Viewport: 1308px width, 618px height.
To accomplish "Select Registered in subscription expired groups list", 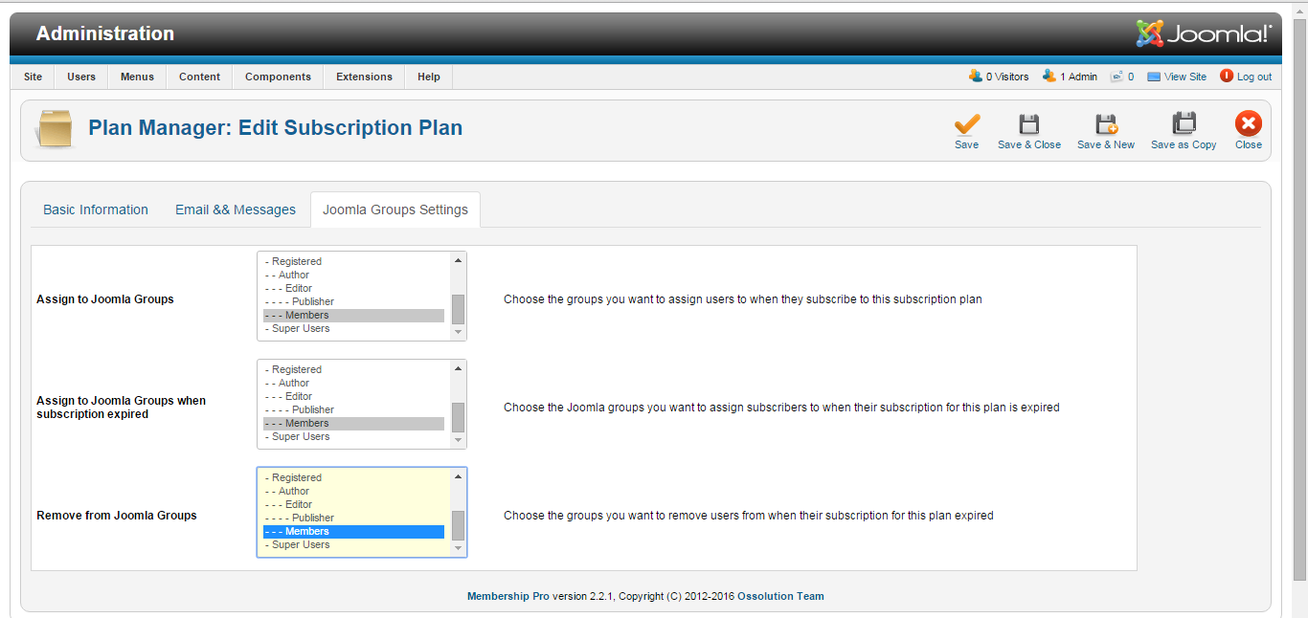I will pyautogui.click(x=354, y=369).
